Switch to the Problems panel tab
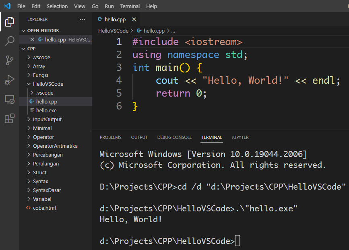This screenshot has height=250, width=349. tap(110, 137)
